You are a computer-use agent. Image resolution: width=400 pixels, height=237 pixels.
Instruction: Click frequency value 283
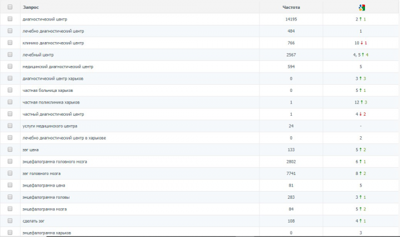point(291,197)
